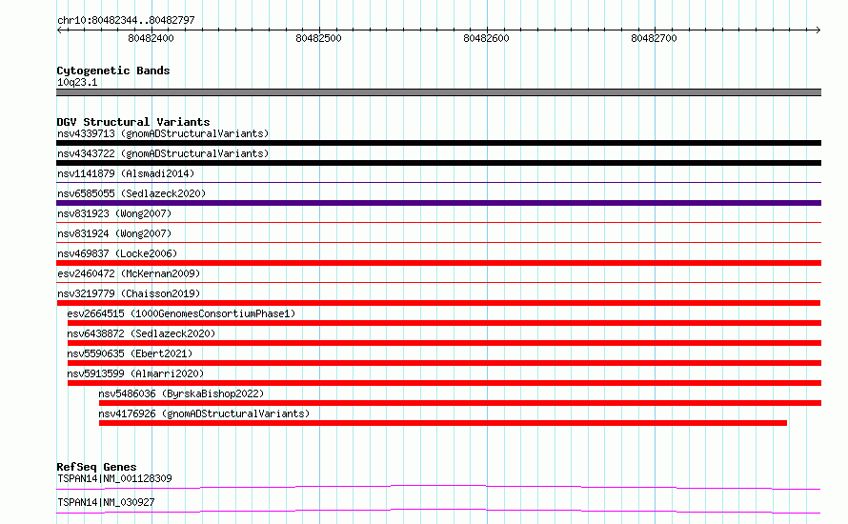
Task: Click ruler position 80482700
Action: [654, 38]
